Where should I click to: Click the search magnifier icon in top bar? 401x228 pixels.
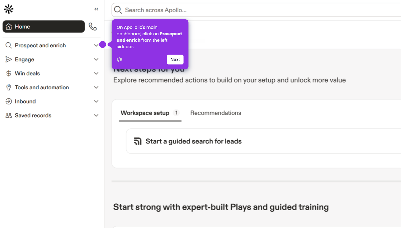tap(118, 10)
